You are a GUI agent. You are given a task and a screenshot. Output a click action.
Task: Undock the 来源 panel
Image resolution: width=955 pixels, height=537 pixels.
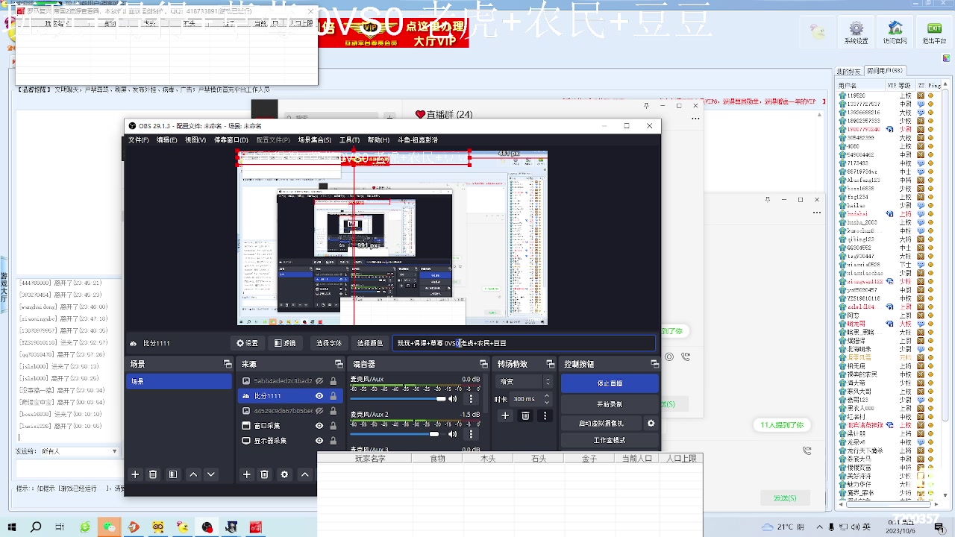[x=339, y=364]
